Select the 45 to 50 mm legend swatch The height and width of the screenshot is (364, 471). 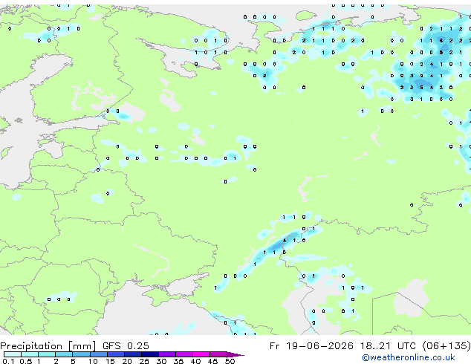click(x=218, y=354)
